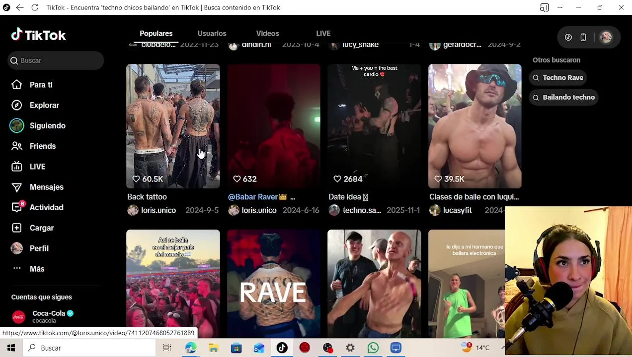Open the shirtless dancing man video
This screenshot has width=632, height=357.
pyautogui.click(x=374, y=284)
